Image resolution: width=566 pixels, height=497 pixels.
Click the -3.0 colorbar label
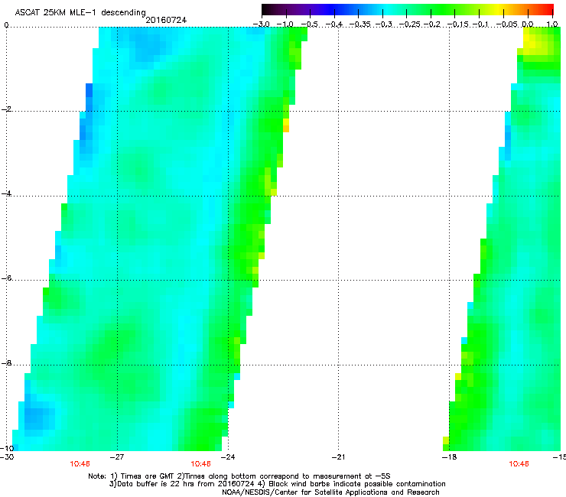pyautogui.click(x=262, y=24)
